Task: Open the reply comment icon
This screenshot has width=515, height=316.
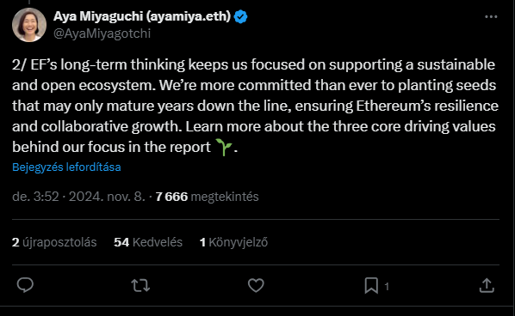Action: 25,285
